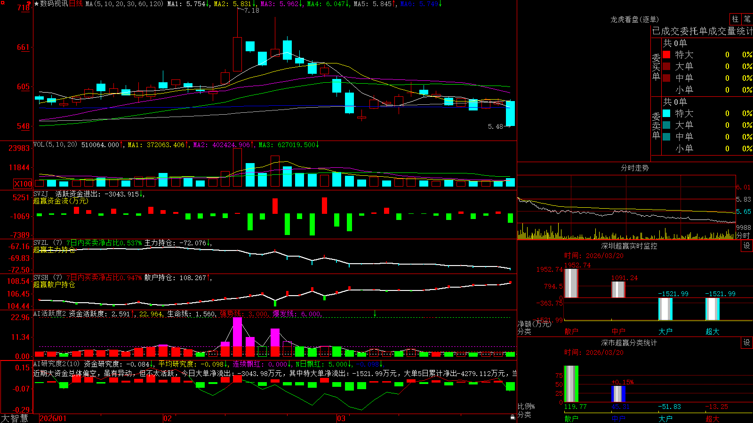Click the 超赢散户持仓 label
The width and height of the screenshot is (753, 423).
pyautogui.click(x=54, y=284)
